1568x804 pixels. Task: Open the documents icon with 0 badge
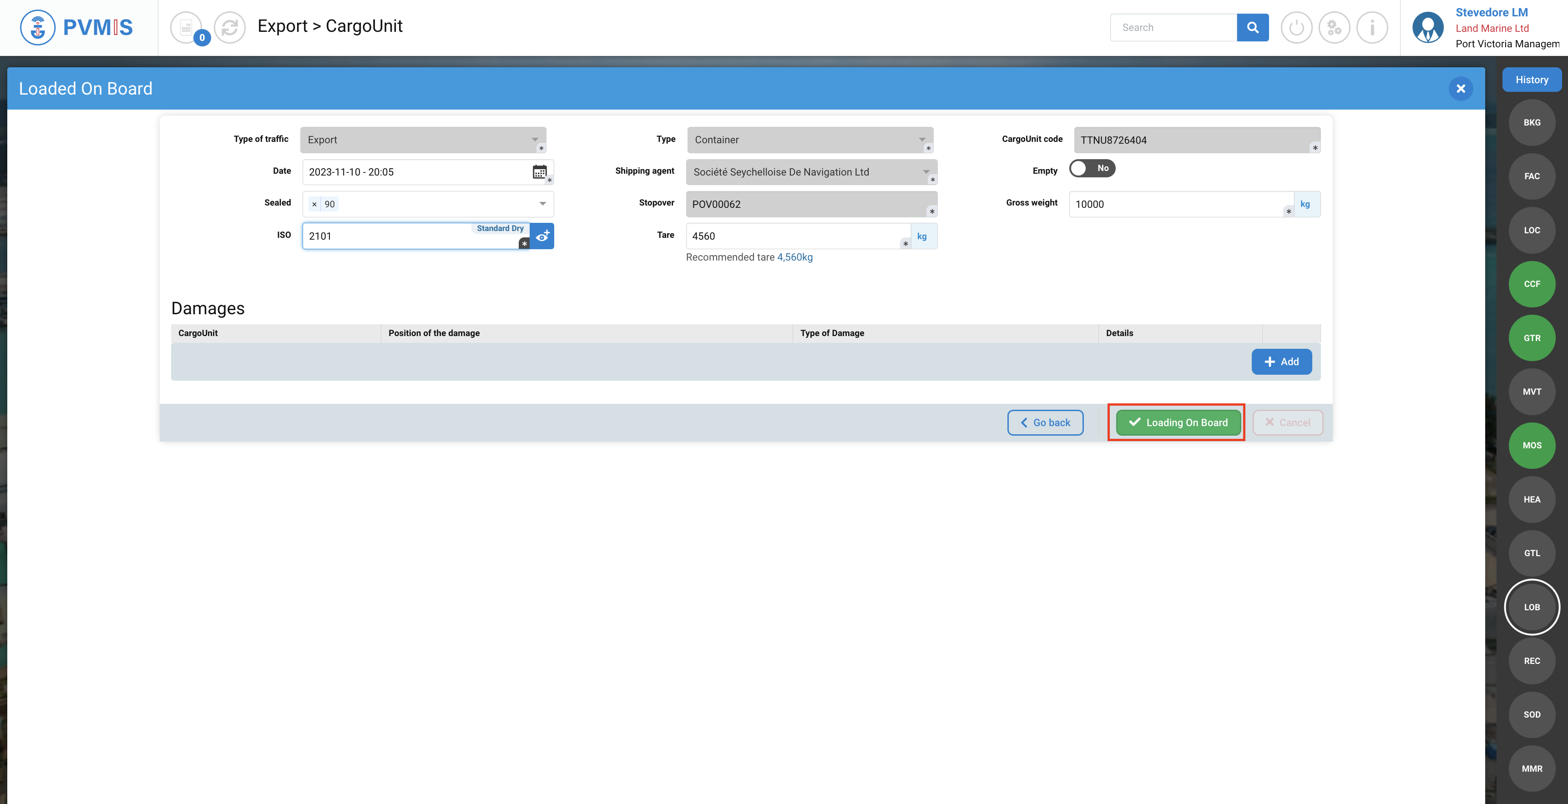(x=186, y=27)
